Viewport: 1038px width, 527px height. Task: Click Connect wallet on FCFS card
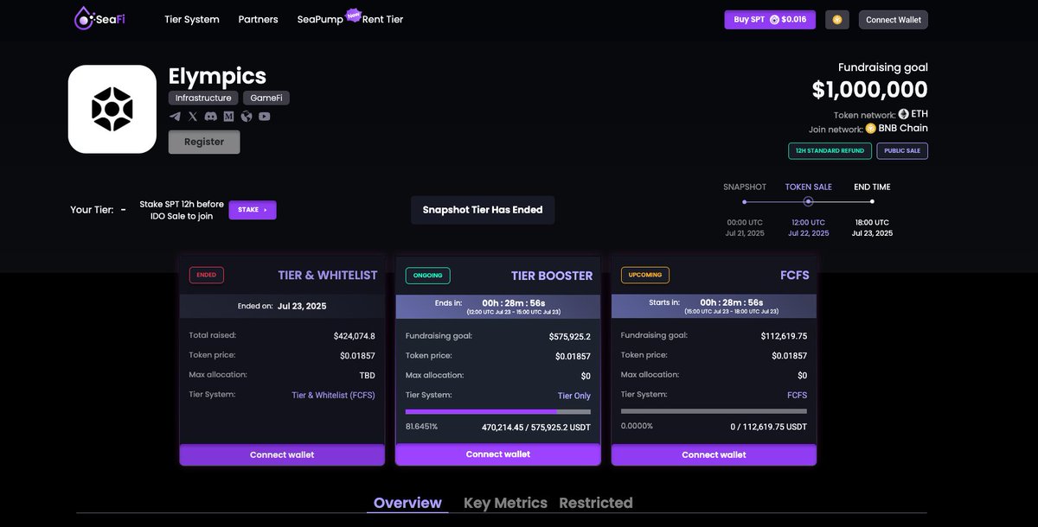(714, 454)
